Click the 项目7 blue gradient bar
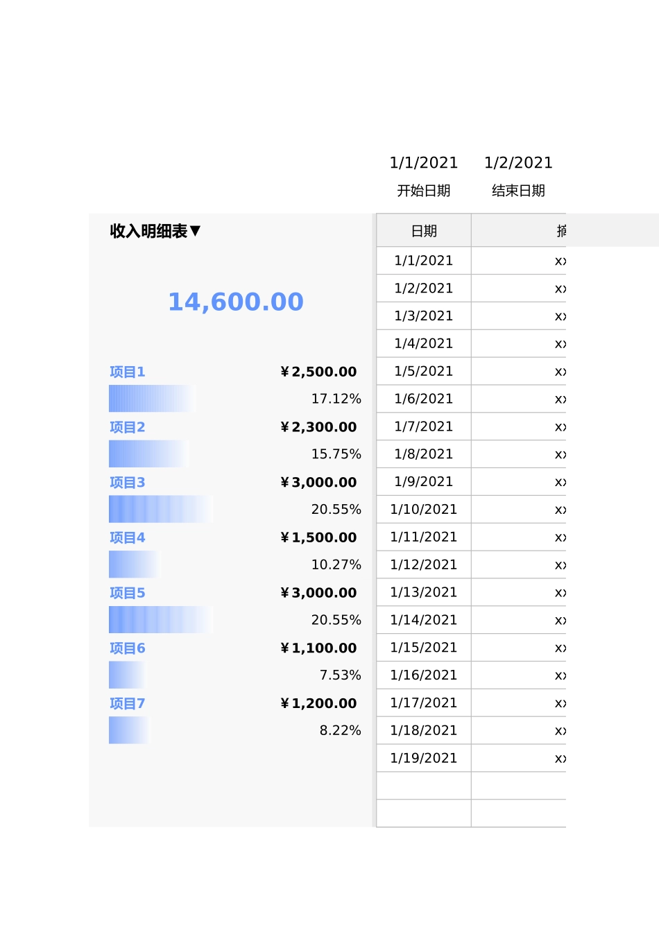659x932 pixels. tap(128, 730)
